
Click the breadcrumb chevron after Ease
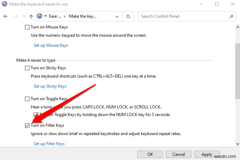tap(65, 16)
